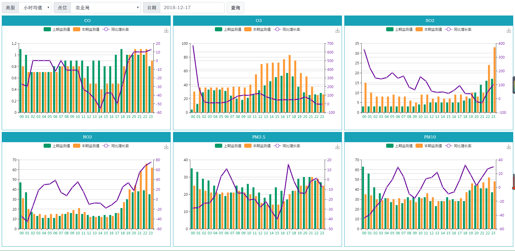The image size is (515, 251).
Task: Toggle 本期监测值 legend in SO2 chart
Action: tap(429, 29)
